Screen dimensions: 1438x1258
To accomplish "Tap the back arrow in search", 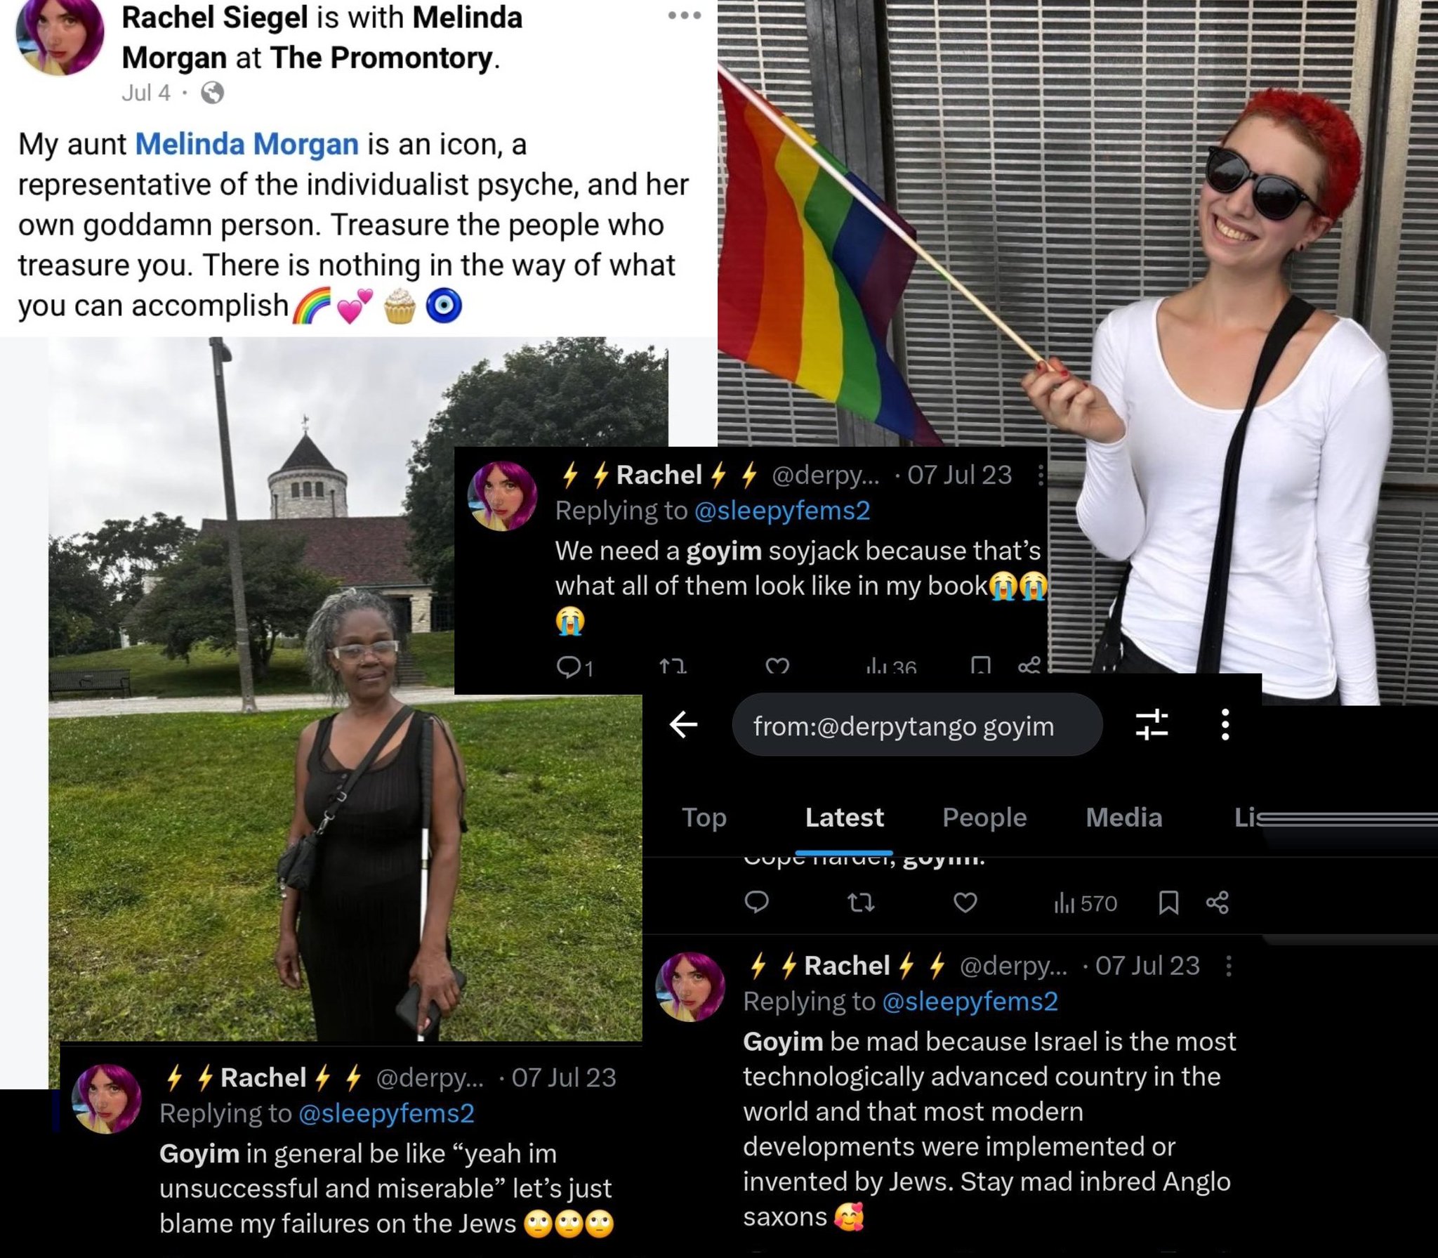I will [x=683, y=724].
